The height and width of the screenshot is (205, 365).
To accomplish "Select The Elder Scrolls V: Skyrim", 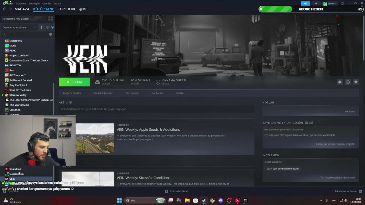I will pos(31,100).
